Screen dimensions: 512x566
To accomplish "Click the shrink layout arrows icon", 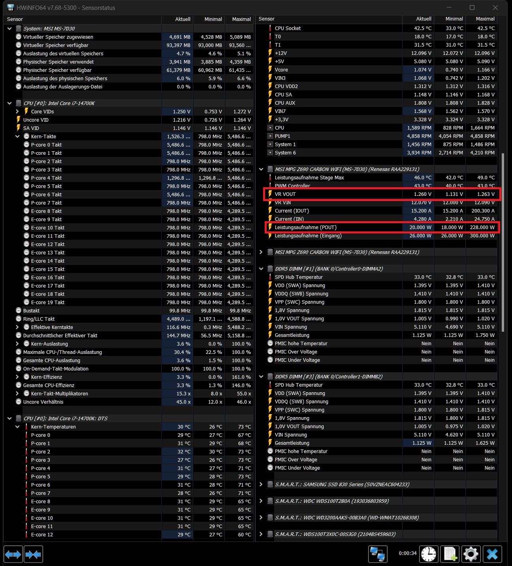I will 33,554.
